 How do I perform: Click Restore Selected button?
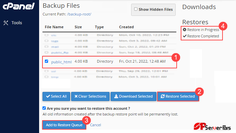tap(178, 96)
